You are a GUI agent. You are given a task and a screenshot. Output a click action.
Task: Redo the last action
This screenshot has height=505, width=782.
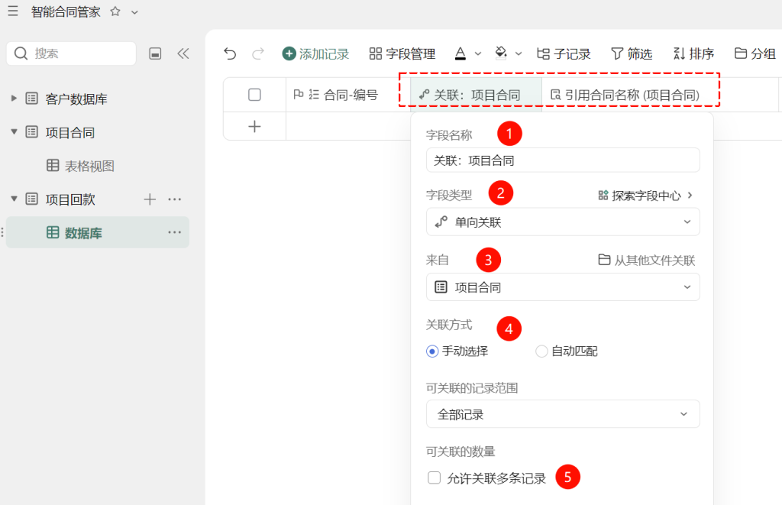click(258, 53)
